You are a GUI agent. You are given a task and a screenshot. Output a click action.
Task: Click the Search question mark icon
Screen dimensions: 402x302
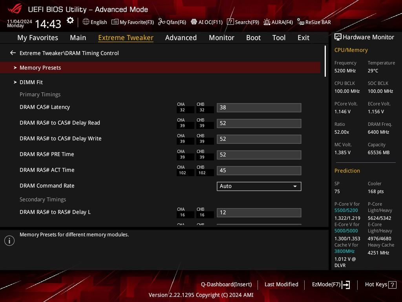[x=230, y=22]
